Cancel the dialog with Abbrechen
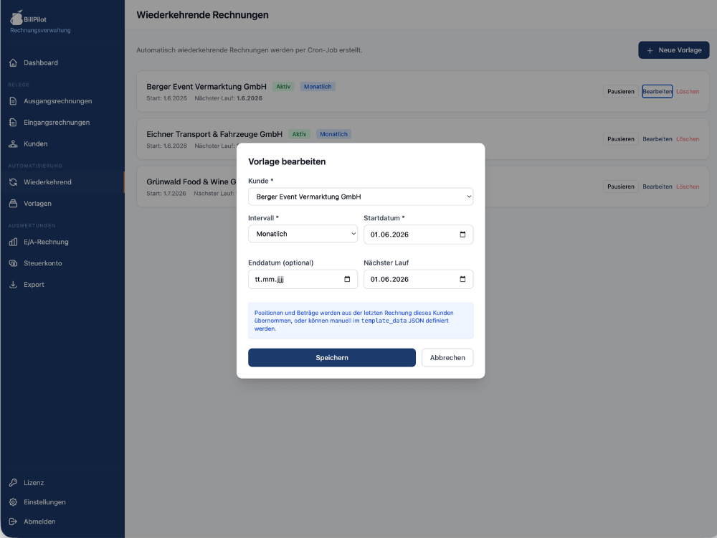This screenshot has height=538, width=717. 447,358
